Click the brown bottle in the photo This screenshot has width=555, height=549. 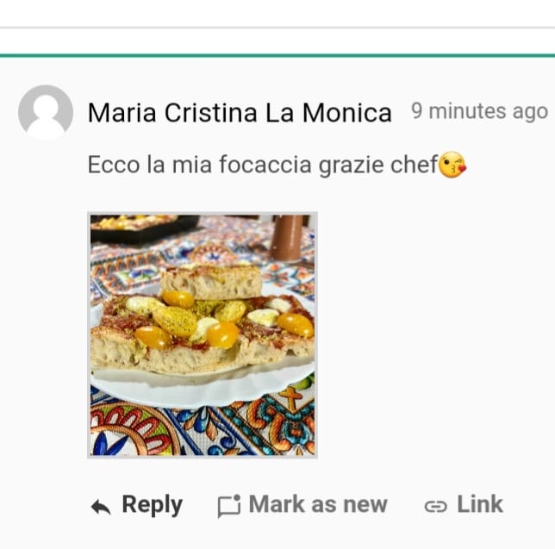pyautogui.click(x=287, y=237)
